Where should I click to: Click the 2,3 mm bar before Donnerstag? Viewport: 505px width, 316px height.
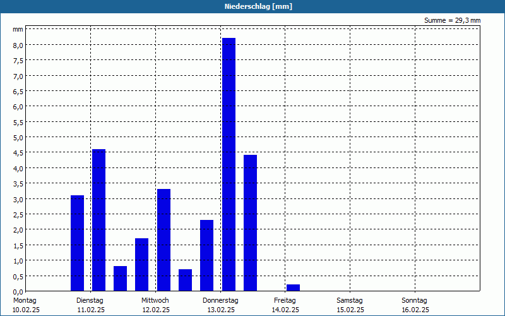click(x=207, y=256)
